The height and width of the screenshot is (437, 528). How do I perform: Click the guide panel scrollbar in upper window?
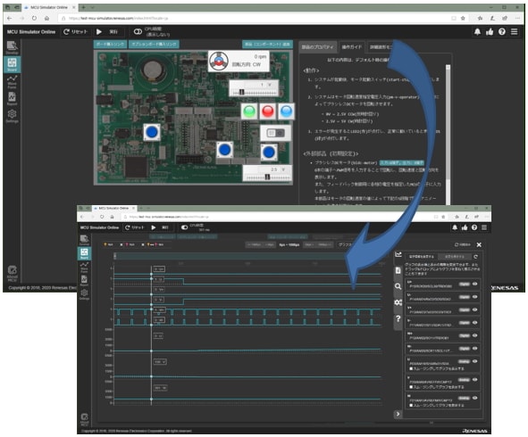(x=448, y=123)
